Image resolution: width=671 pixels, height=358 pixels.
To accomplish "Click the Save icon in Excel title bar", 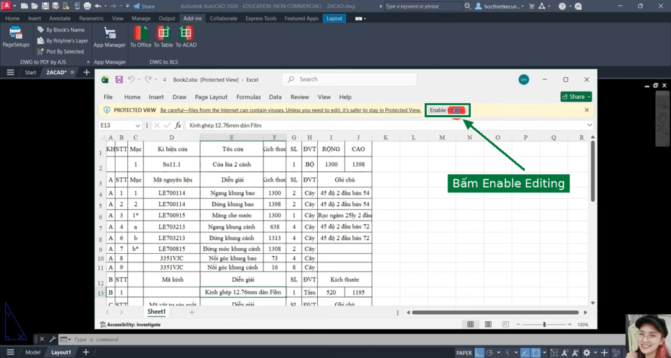I will 119,79.
